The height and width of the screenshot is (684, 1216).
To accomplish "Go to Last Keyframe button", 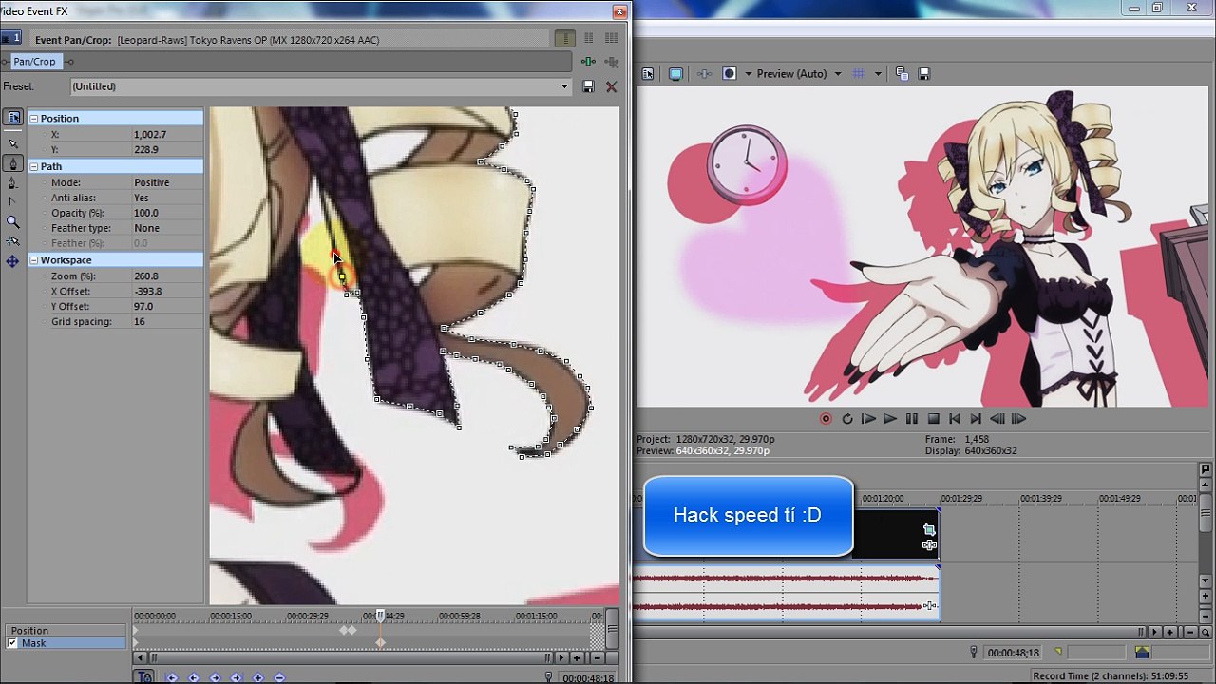I will (237, 677).
